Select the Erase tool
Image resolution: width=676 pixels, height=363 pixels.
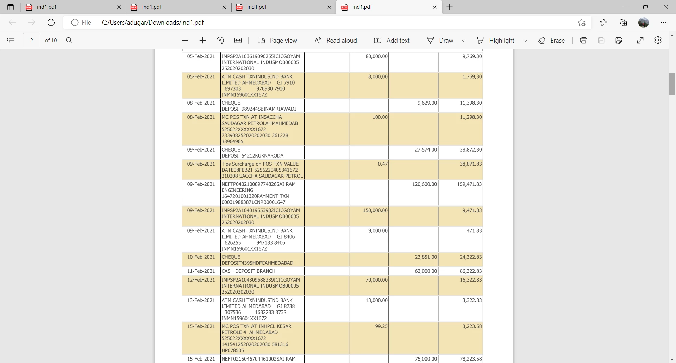(x=551, y=41)
